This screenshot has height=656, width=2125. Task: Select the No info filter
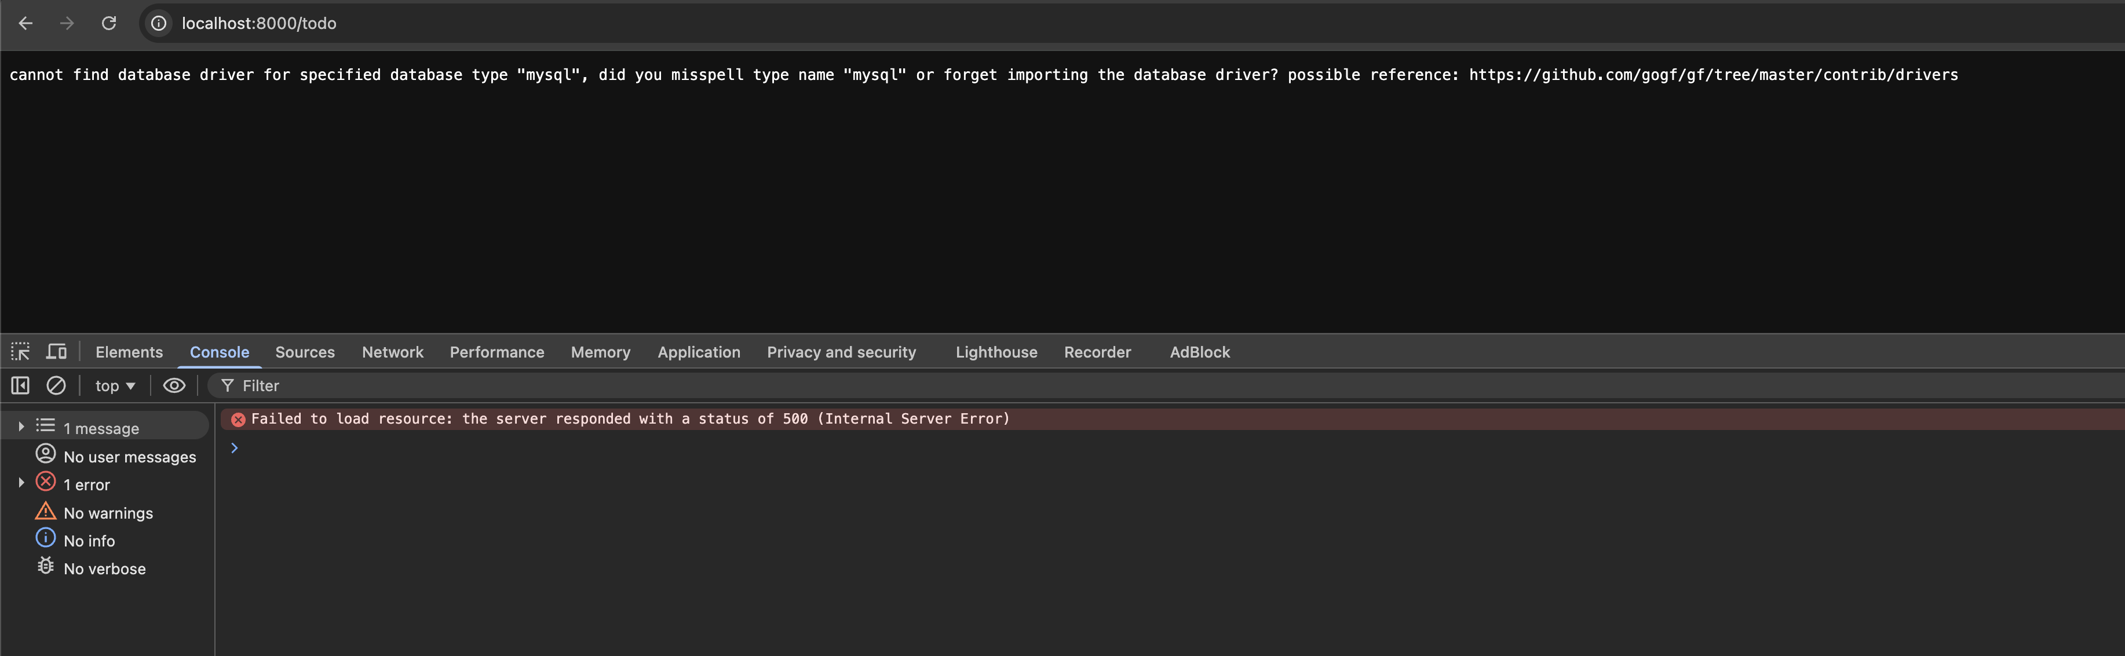click(89, 541)
